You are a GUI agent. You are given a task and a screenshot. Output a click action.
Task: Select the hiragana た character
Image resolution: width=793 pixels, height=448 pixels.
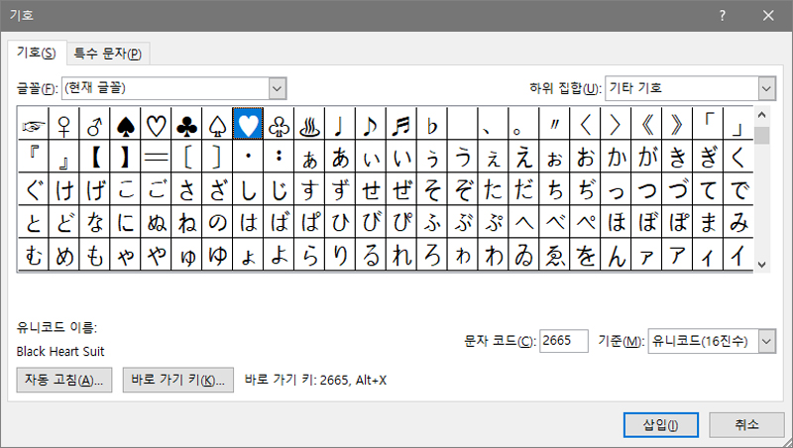pos(494,189)
